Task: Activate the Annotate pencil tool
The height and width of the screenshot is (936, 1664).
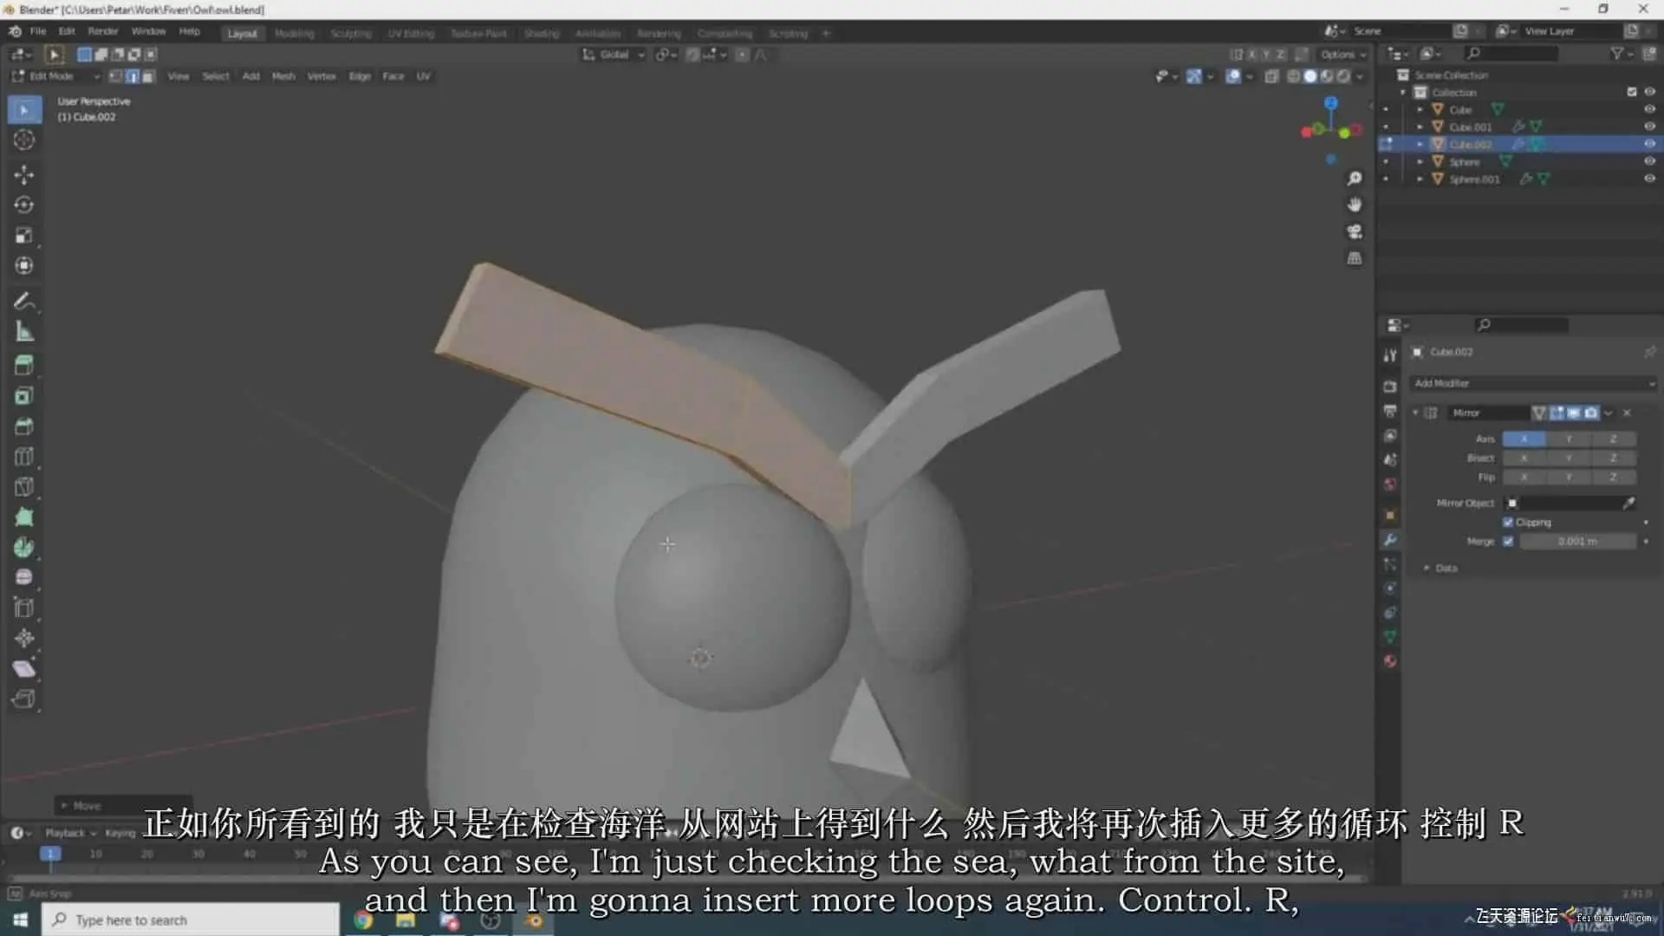Action: tap(24, 302)
